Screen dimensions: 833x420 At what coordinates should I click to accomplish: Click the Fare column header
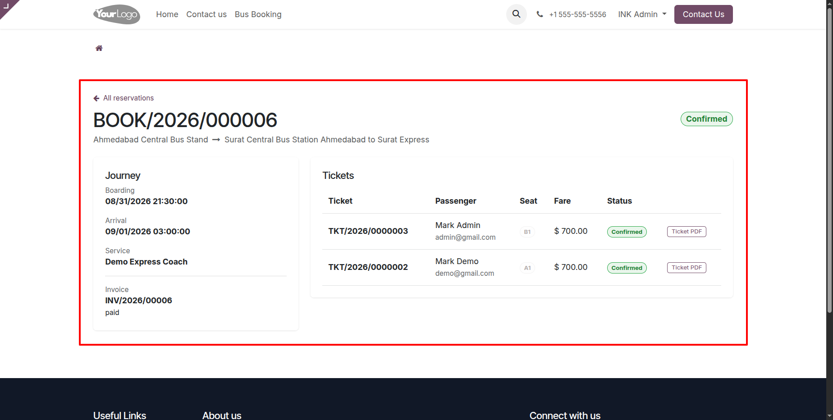click(x=562, y=201)
